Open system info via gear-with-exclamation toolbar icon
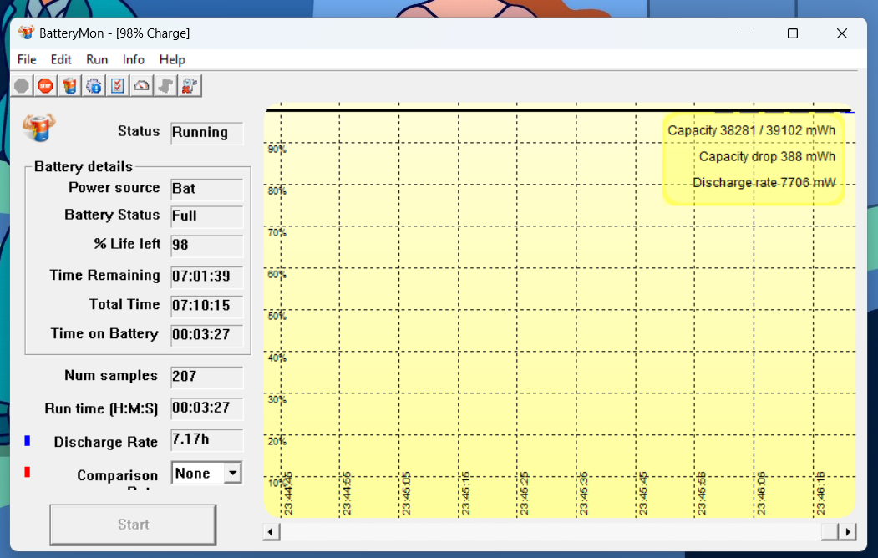This screenshot has width=878, height=558. pyautogui.click(x=94, y=86)
